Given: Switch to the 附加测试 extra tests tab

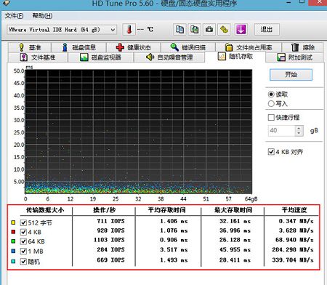Looking at the screenshot, I should pos(294,57).
